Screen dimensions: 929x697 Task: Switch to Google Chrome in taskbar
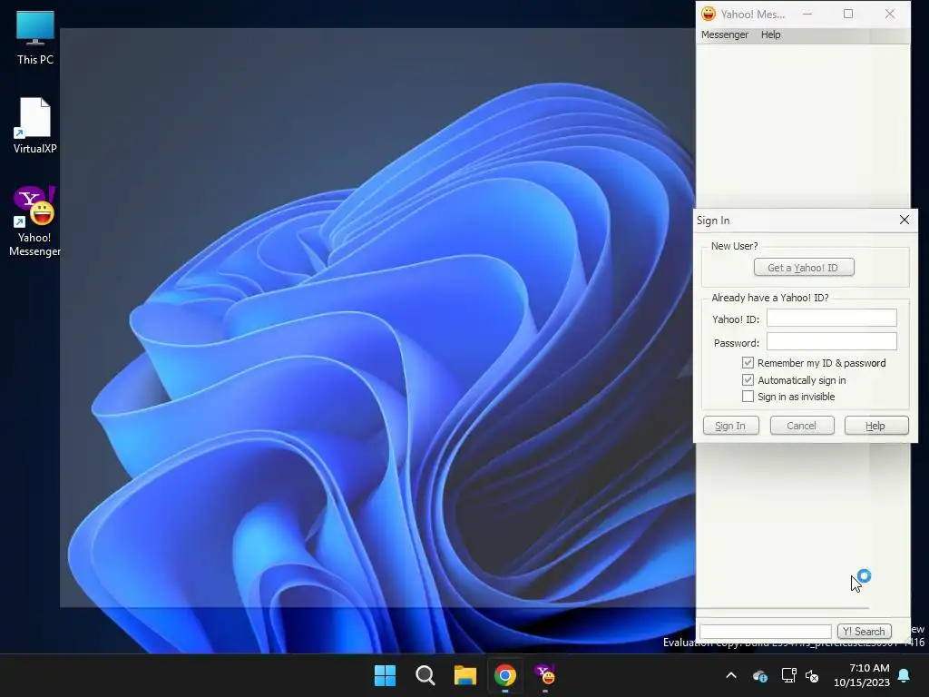(505, 675)
